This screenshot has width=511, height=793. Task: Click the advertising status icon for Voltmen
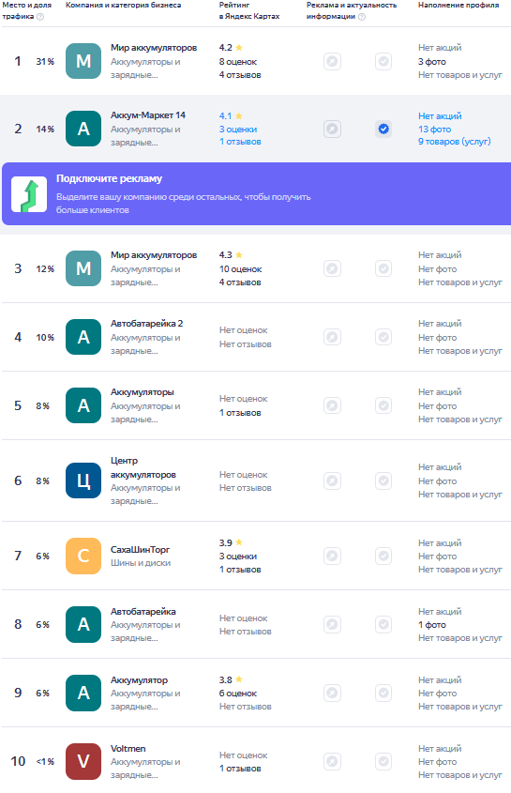[x=332, y=761]
